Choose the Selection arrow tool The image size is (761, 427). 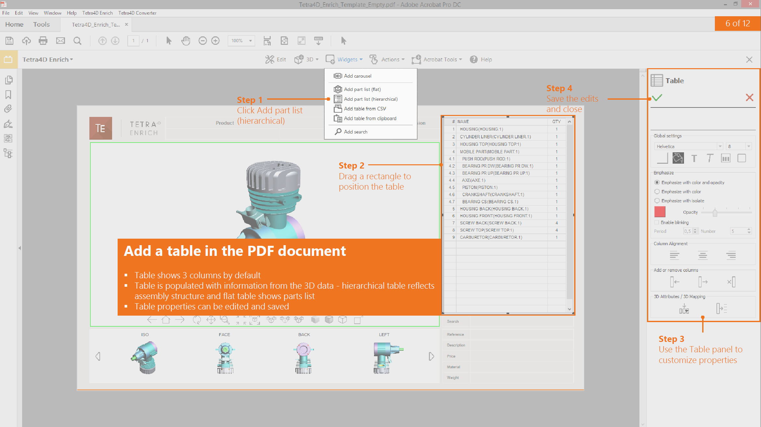tap(169, 41)
